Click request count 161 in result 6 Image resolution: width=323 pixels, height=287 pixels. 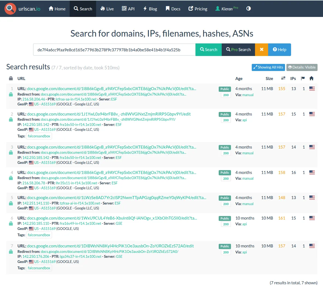(281, 218)
